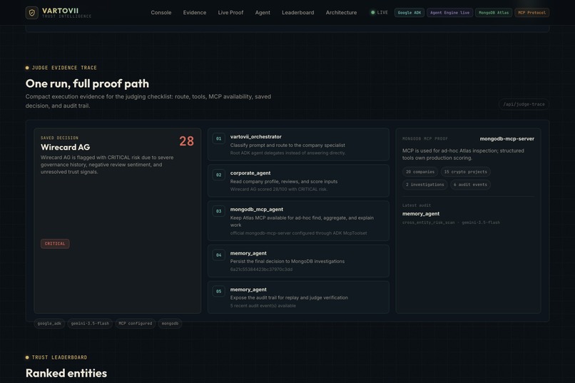Select the 6 audit events chip
The image size is (575, 383).
point(470,184)
